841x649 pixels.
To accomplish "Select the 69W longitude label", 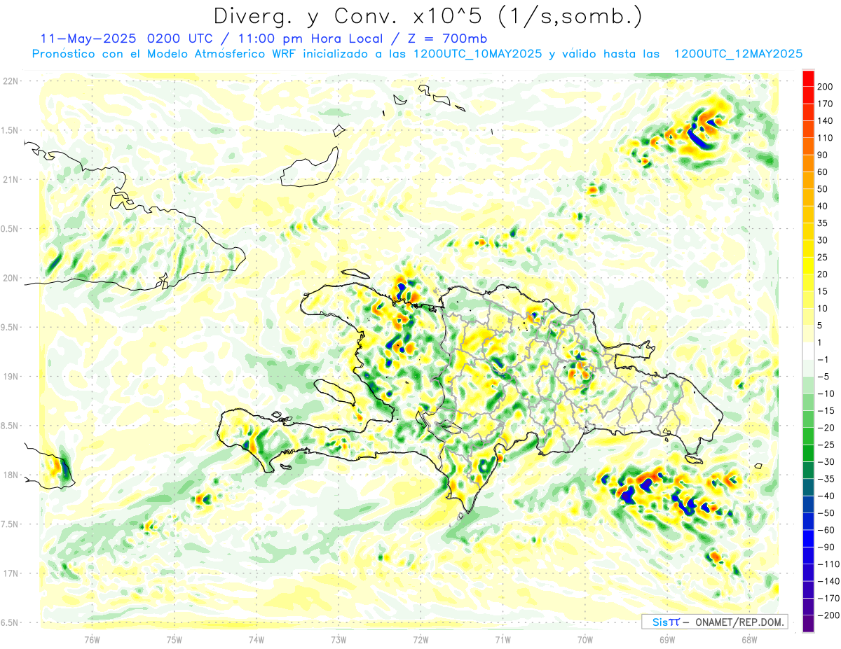I will [x=667, y=640].
